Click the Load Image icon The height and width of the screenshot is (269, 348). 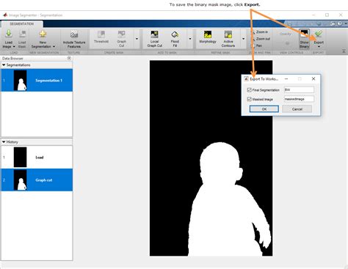[9, 34]
